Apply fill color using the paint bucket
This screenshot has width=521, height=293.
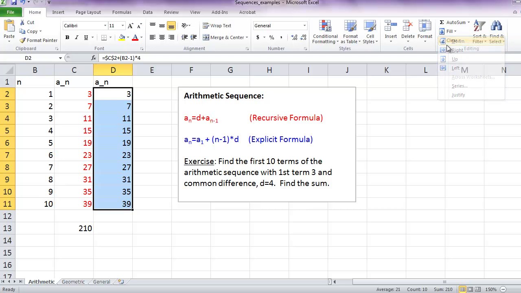(x=122, y=37)
